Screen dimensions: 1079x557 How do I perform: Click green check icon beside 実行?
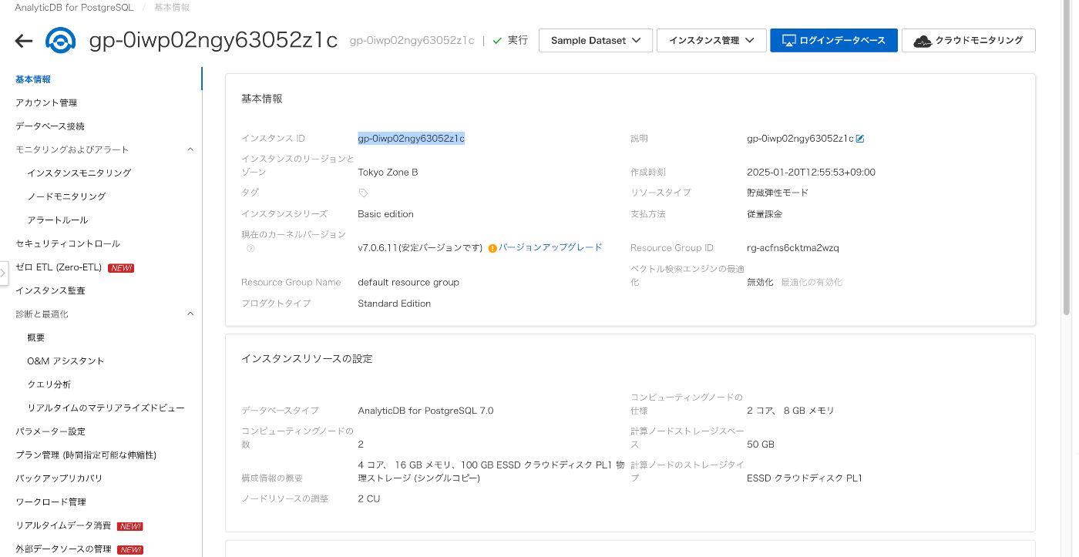(x=497, y=40)
